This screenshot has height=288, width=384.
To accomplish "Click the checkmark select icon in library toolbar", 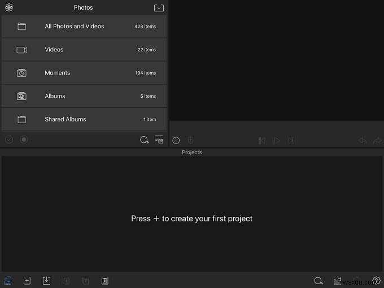I will (9, 140).
